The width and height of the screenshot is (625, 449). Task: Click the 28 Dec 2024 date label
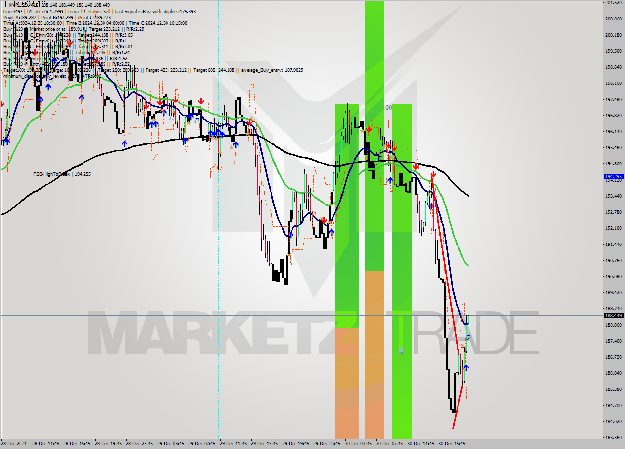tap(14, 444)
